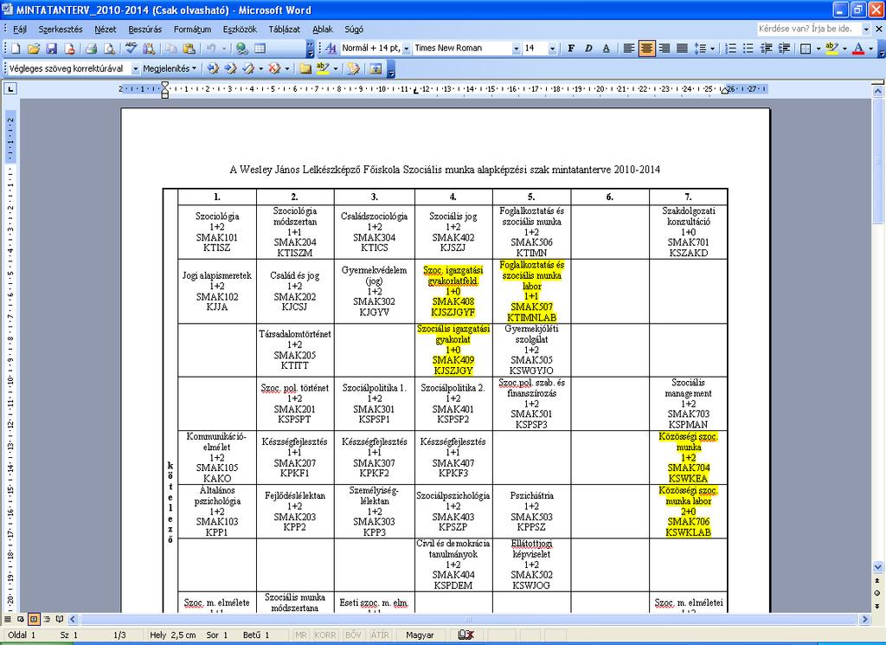
Task: Align the text to the right
Action: pyautogui.click(x=664, y=48)
